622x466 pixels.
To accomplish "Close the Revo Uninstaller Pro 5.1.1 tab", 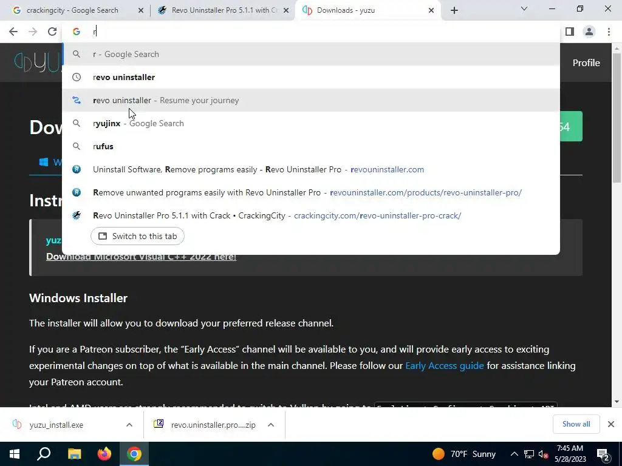I will click(286, 10).
